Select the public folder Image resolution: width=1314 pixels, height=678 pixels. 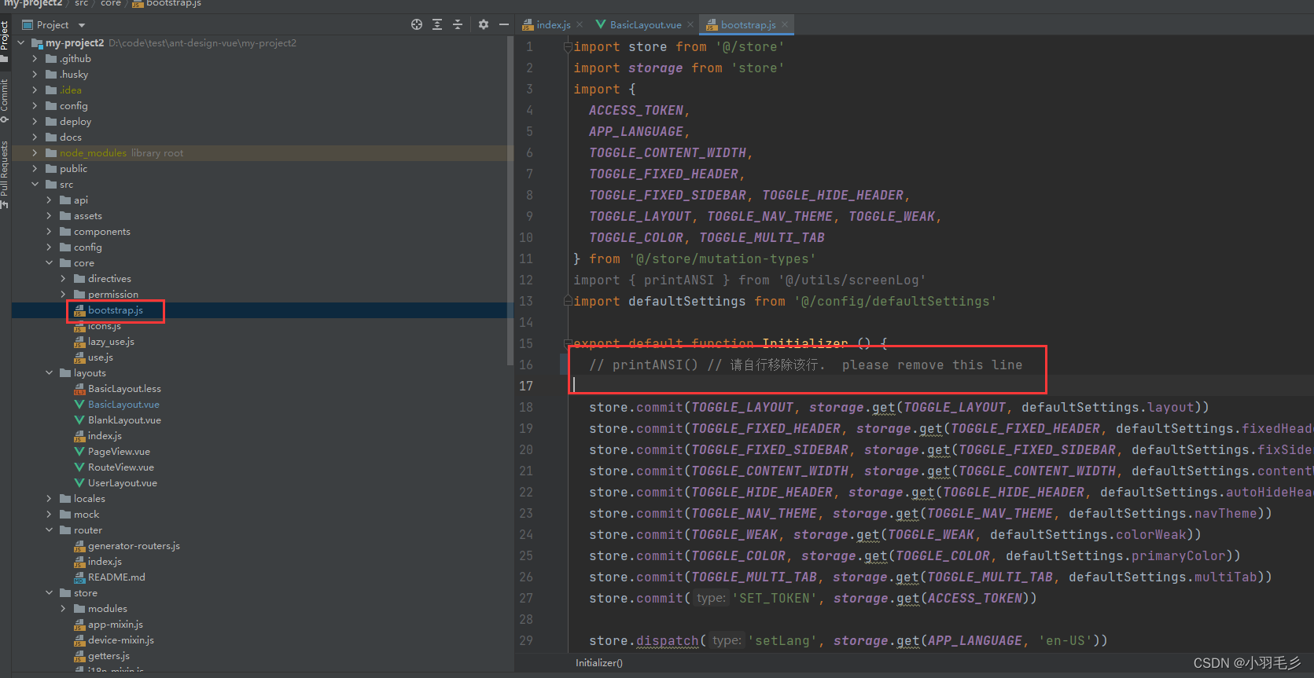click(73, 169)
